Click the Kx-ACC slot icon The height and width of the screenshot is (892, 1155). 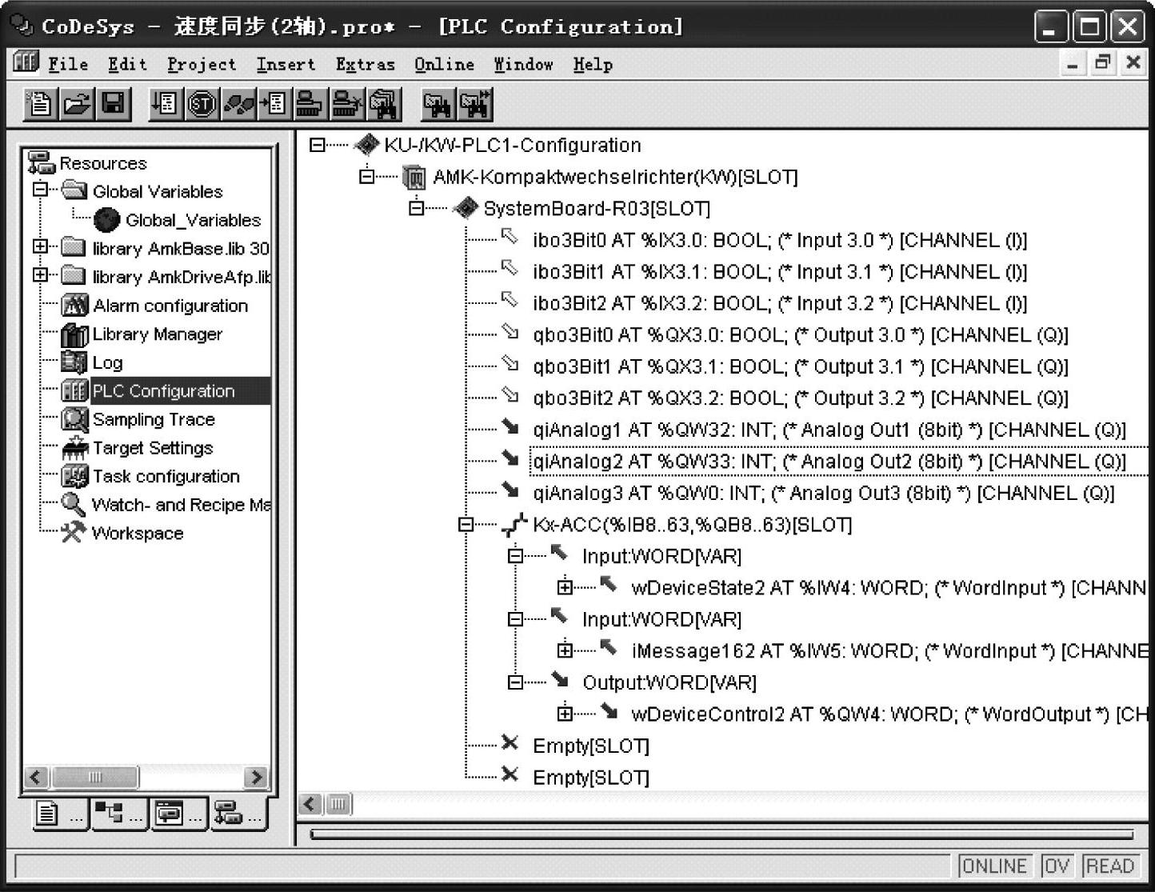coord(514,525)
